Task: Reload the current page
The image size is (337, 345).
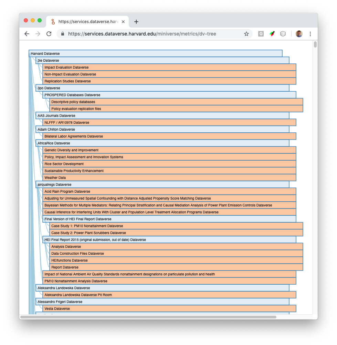Action: 49,34
